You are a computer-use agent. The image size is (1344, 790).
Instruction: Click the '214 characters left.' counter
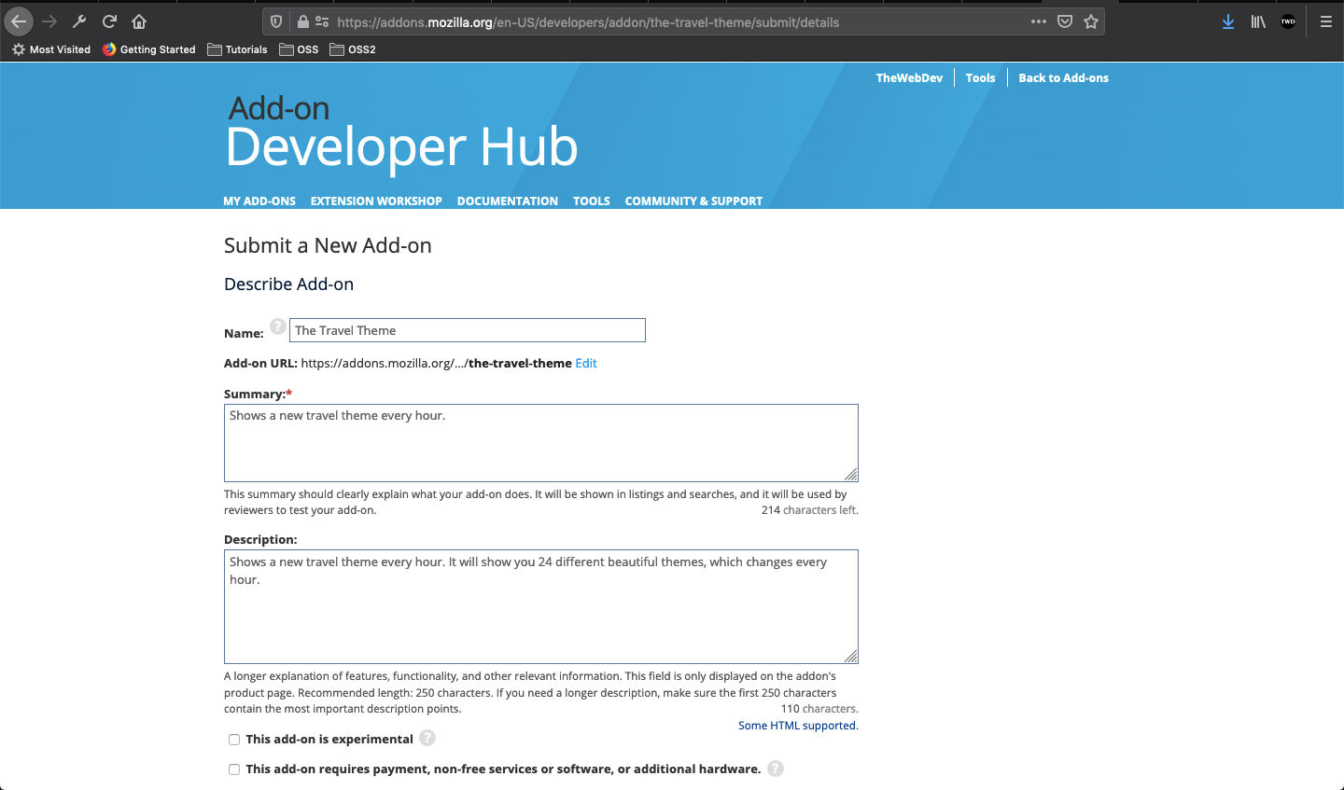click(x=809, y=510)
